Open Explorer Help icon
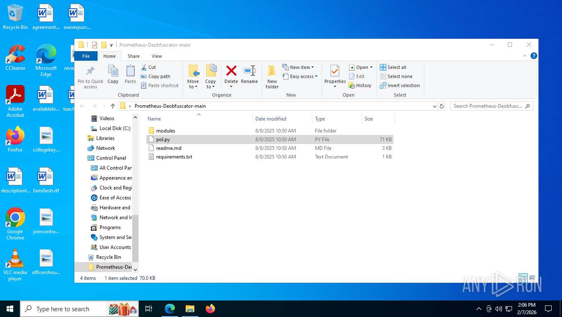The width and height of the screenshot is (562, 317). [x=534, y=56]
